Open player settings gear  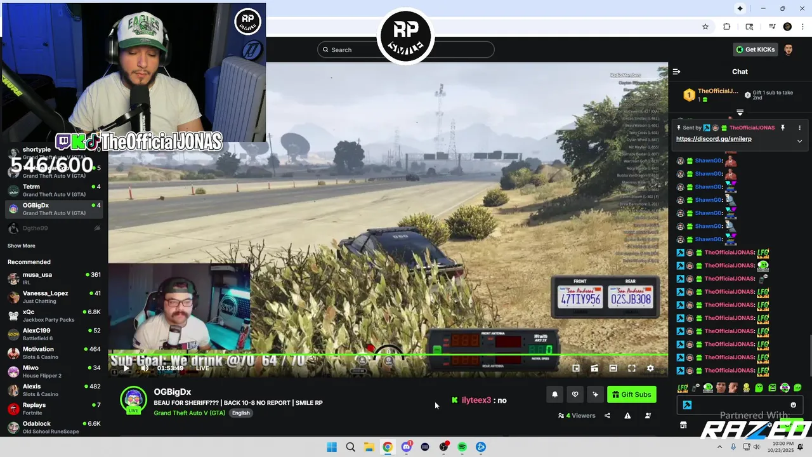pyautogui.click(x=650, y=368)
